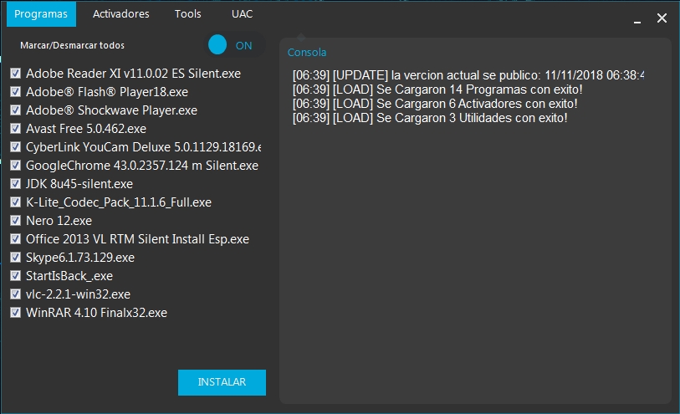Uncheck vlc-2.2.1-win32.exe checkbox
The image size is (680, 414).
(16, 294)
